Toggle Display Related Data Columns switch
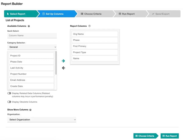This screenshot has width=183, height=140. pos(9,93)
